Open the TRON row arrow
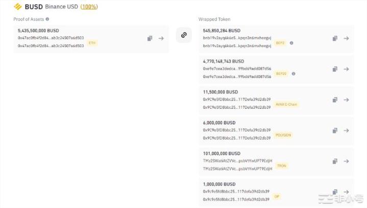The height and width of the screenshot is (208, 367). tap(346, 161)
